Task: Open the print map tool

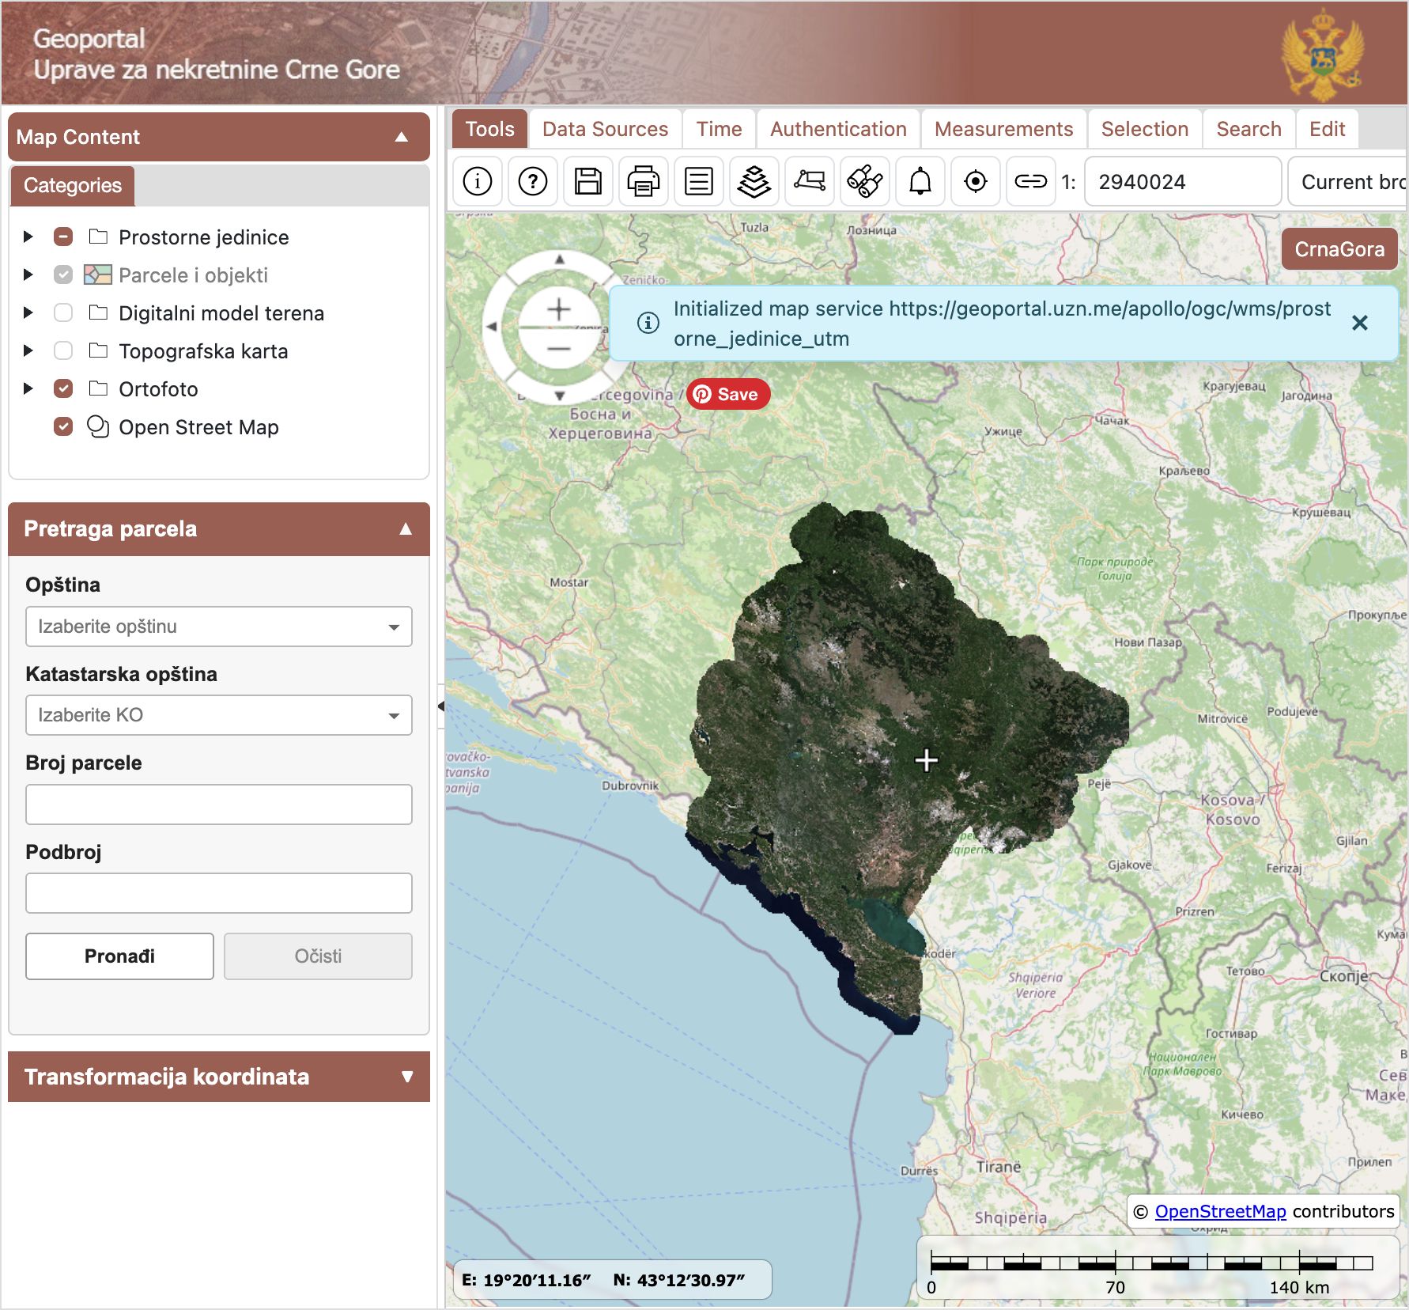Action: tap(644, 182)
